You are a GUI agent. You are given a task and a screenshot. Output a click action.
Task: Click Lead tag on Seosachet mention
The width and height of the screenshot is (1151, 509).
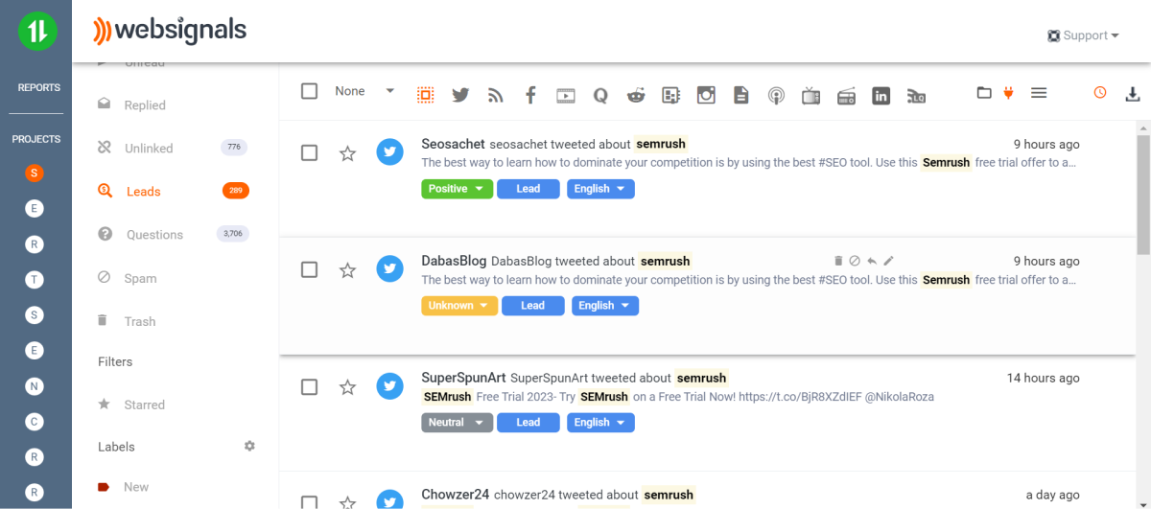pos(529,189)
